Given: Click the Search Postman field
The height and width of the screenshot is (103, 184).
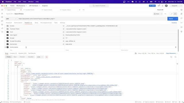Looking at the screenshot, I should 99,6.
